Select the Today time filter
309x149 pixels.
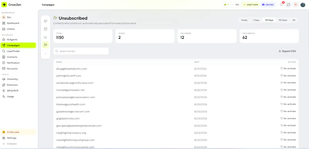(244, 20)
